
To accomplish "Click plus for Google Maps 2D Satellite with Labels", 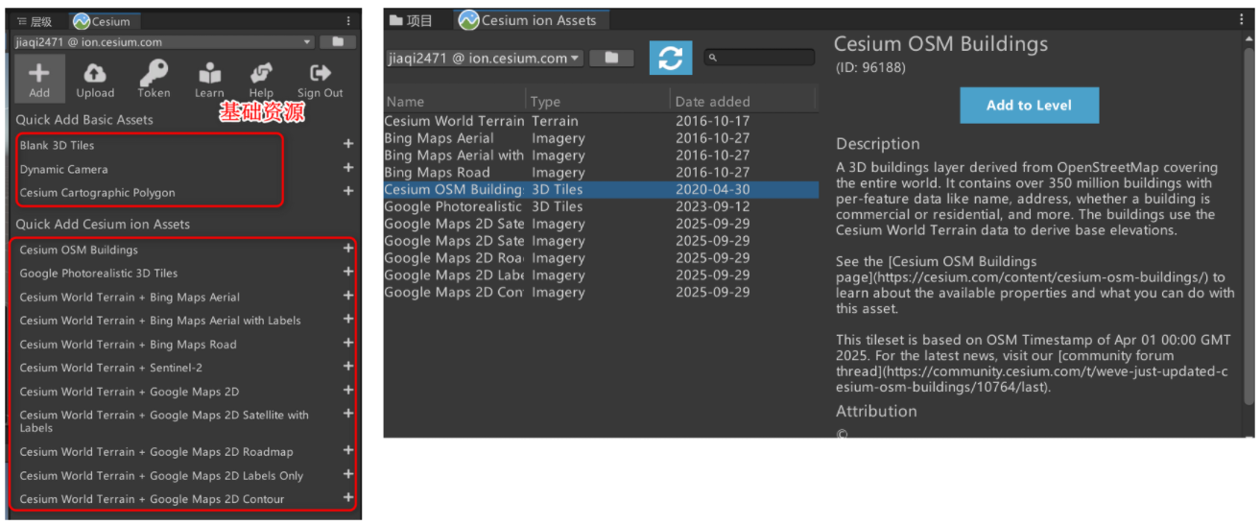I will [348, 414].
